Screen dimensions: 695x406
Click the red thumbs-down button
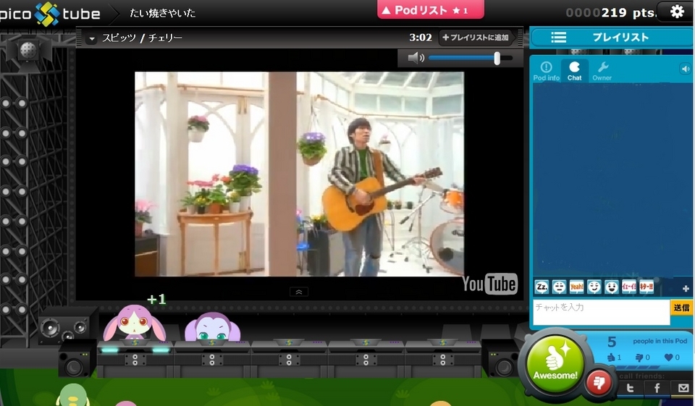point(599,382)
